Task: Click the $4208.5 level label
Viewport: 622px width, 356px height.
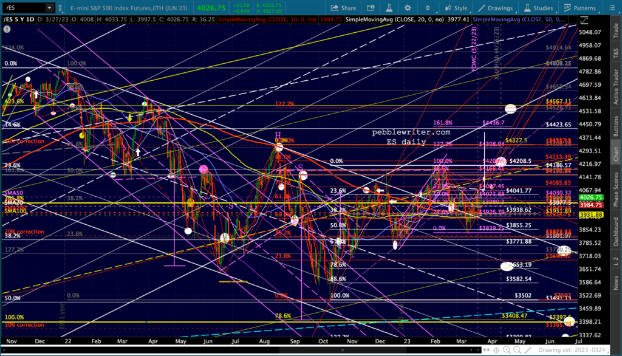Action: [x=521, y=161]
